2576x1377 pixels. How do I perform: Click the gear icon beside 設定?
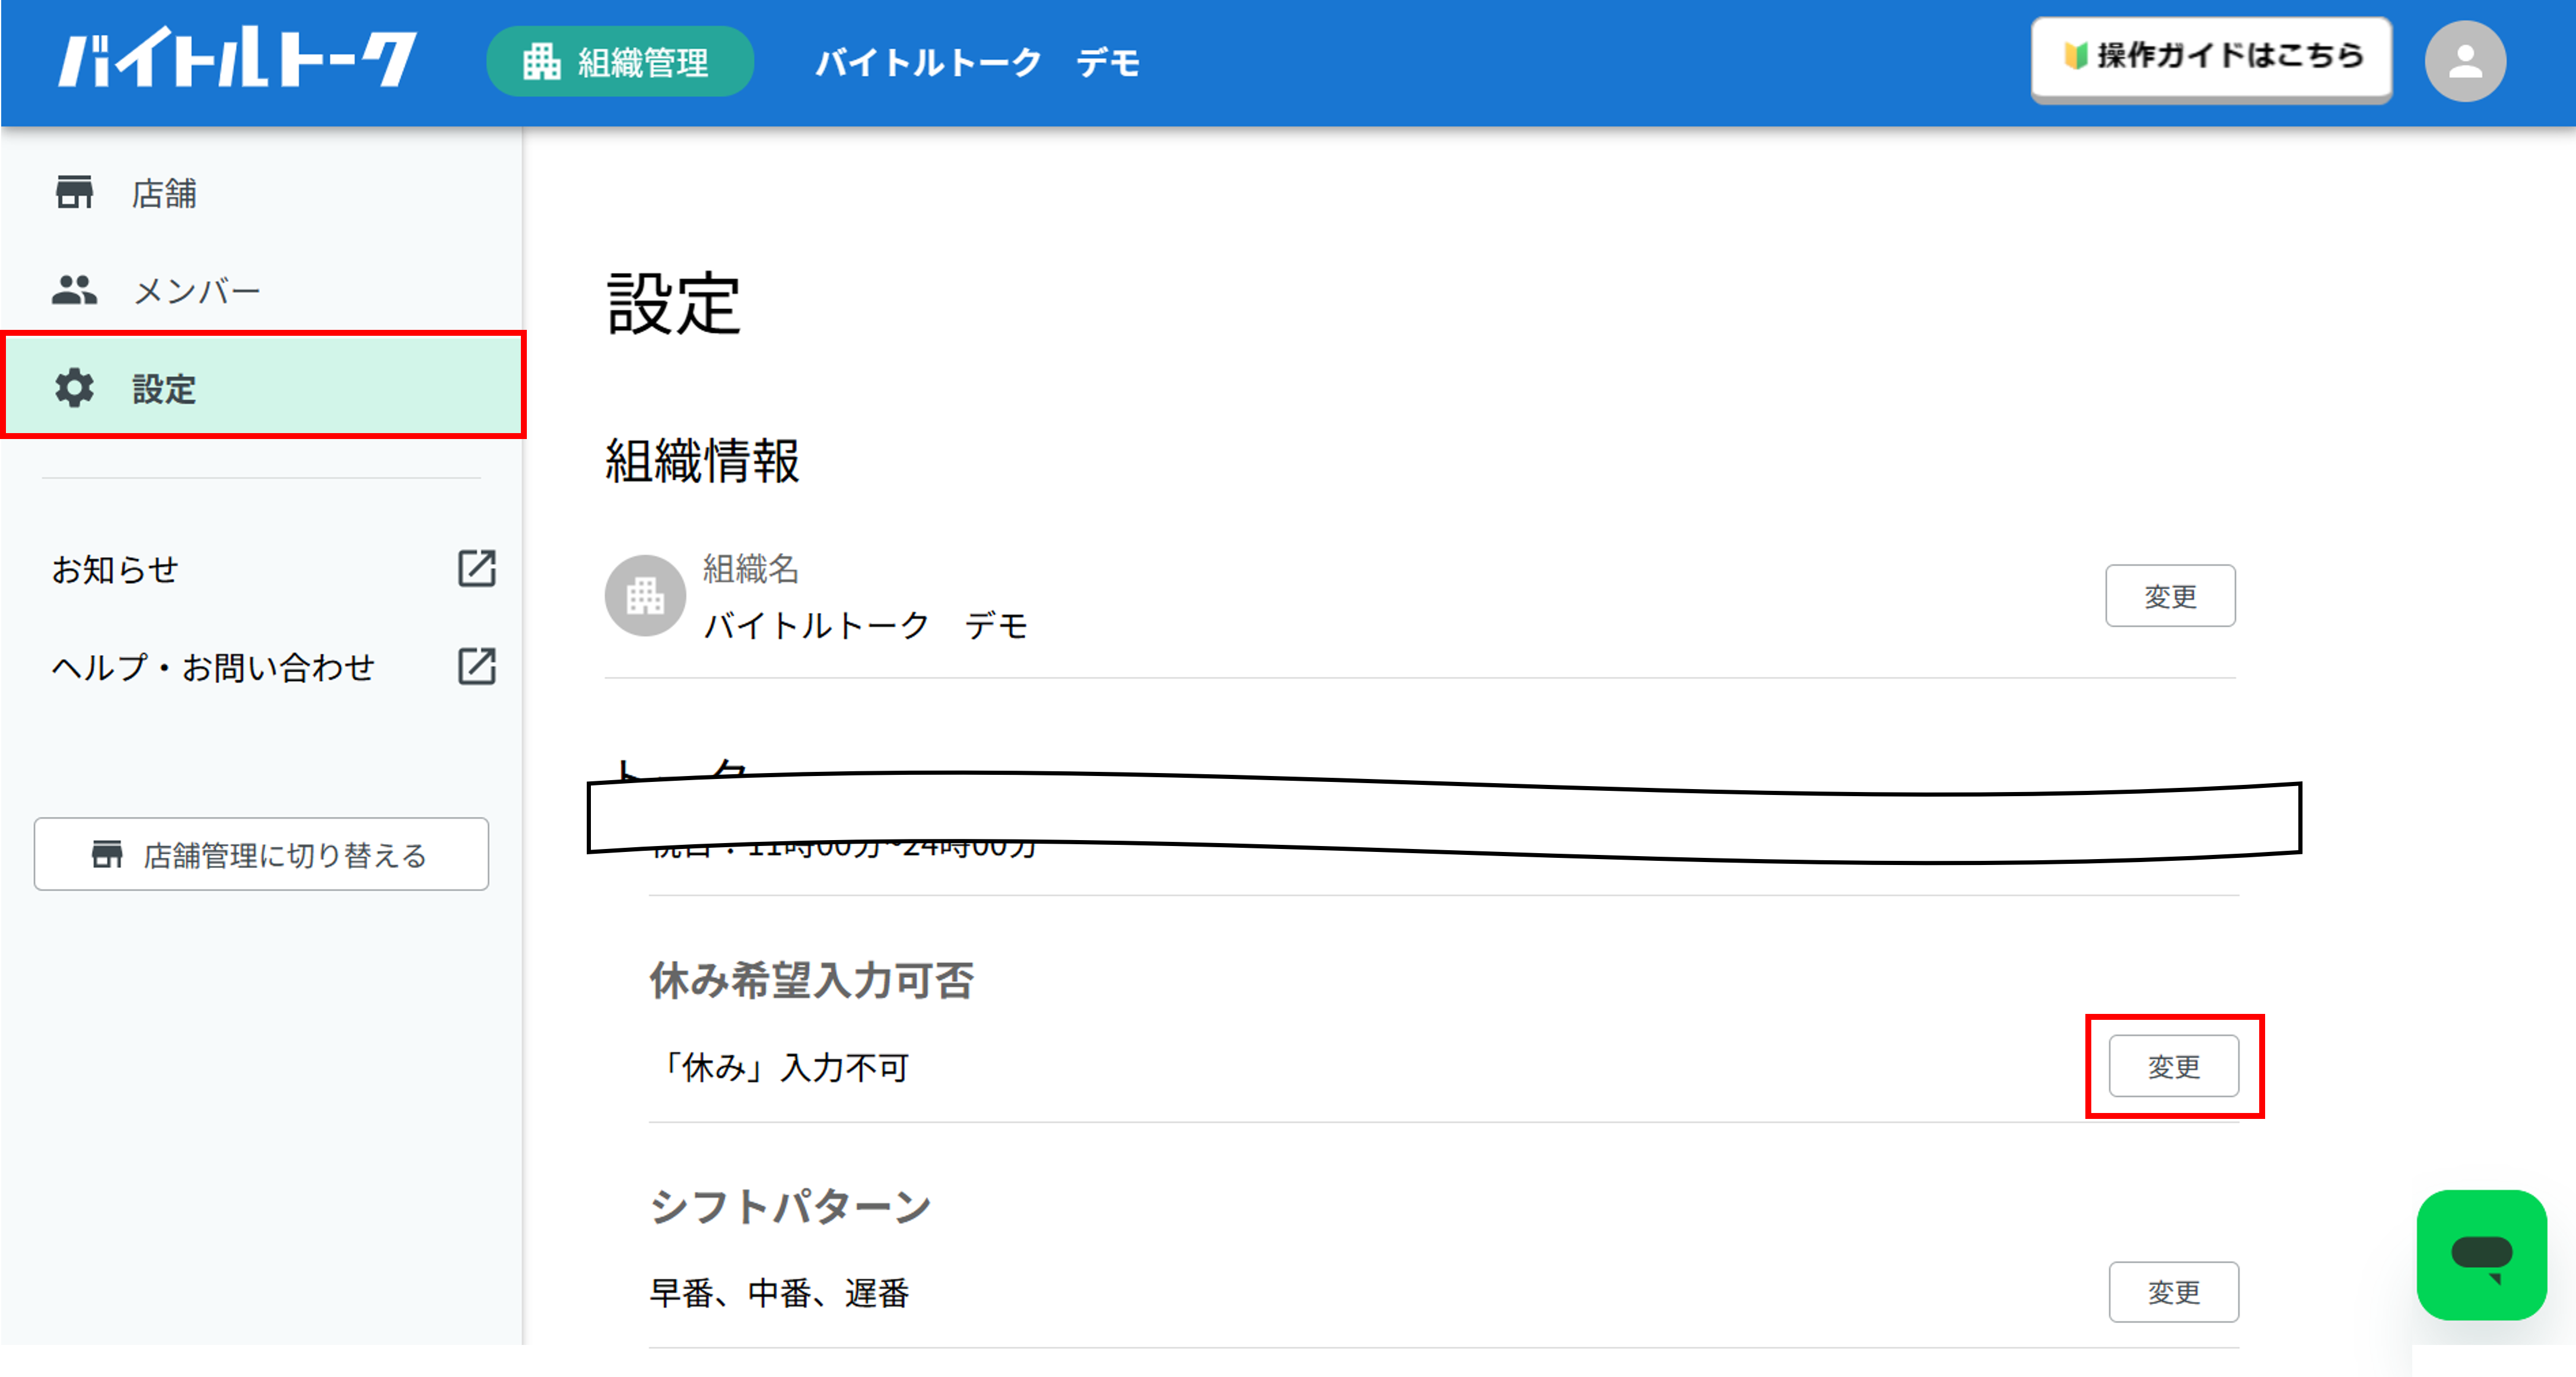[74, 388]
